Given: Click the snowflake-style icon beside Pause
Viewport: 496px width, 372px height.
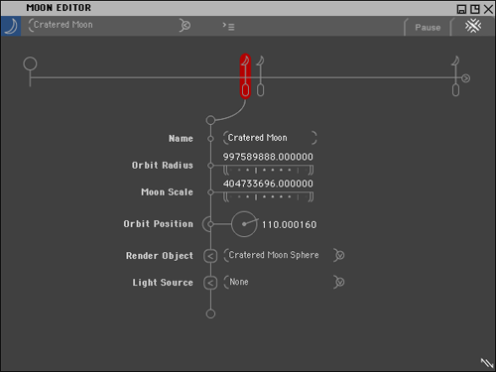Looking at the screenshot, I should (x=473, y=26).
